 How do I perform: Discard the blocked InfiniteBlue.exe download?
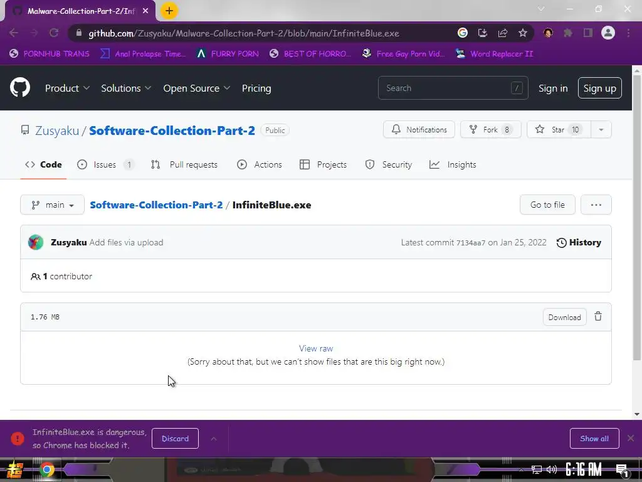point(176,439)
